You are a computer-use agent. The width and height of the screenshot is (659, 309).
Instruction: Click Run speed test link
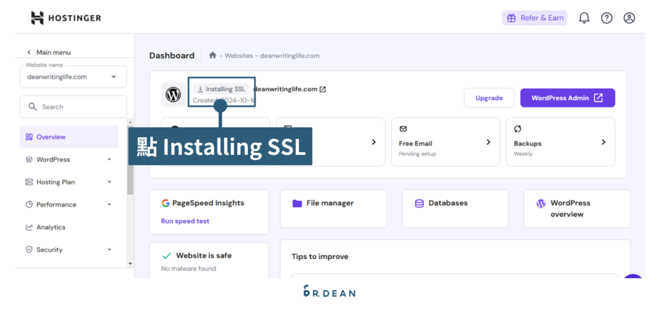pyautogui.click(x=185, y=221)
